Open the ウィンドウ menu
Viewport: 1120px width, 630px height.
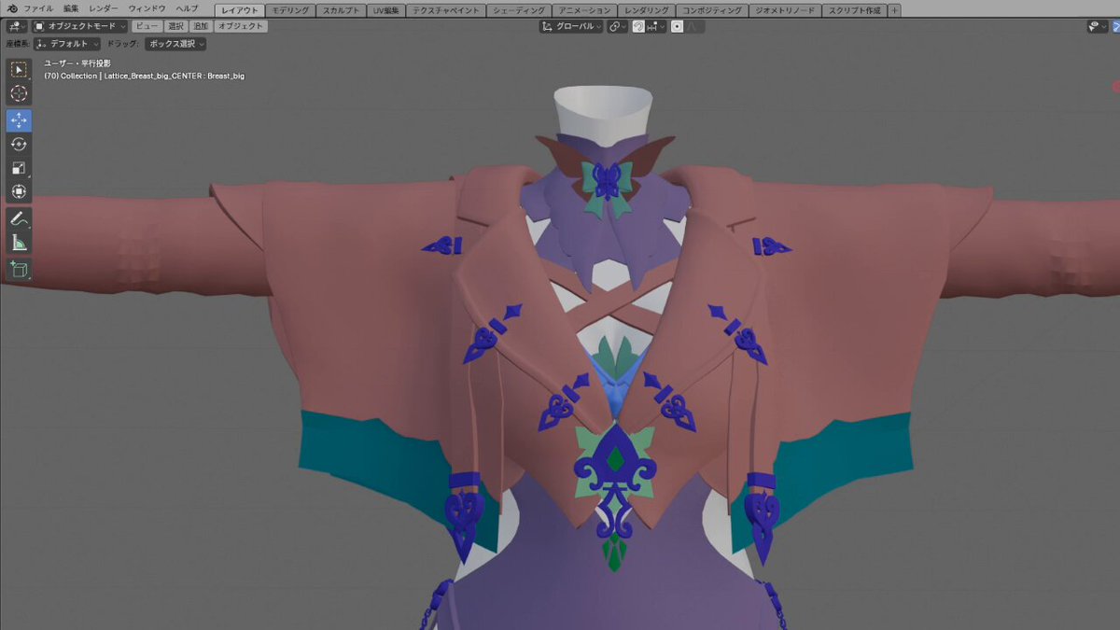pos(147,8)
